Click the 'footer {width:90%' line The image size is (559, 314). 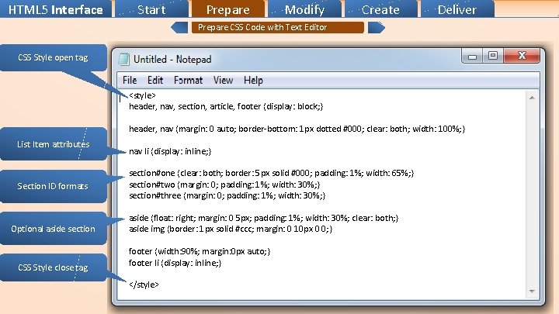click(x=200, y=251)
